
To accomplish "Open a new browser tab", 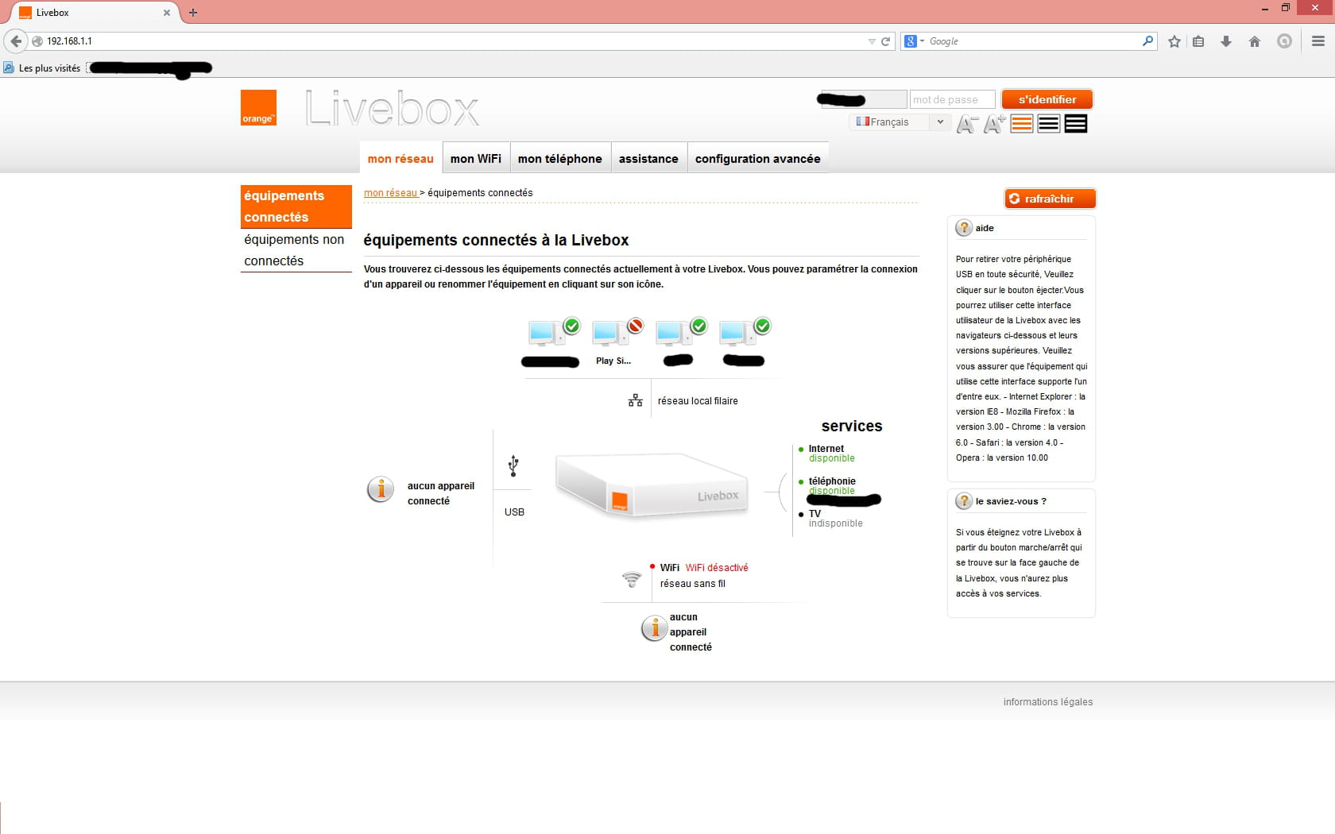I will click(193, 13).
